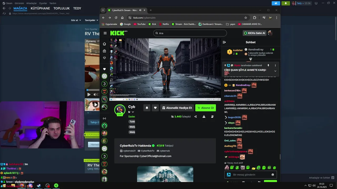Click the share icon beside viewer count
This screenshot has width=337, height=189.
(196, 117)
